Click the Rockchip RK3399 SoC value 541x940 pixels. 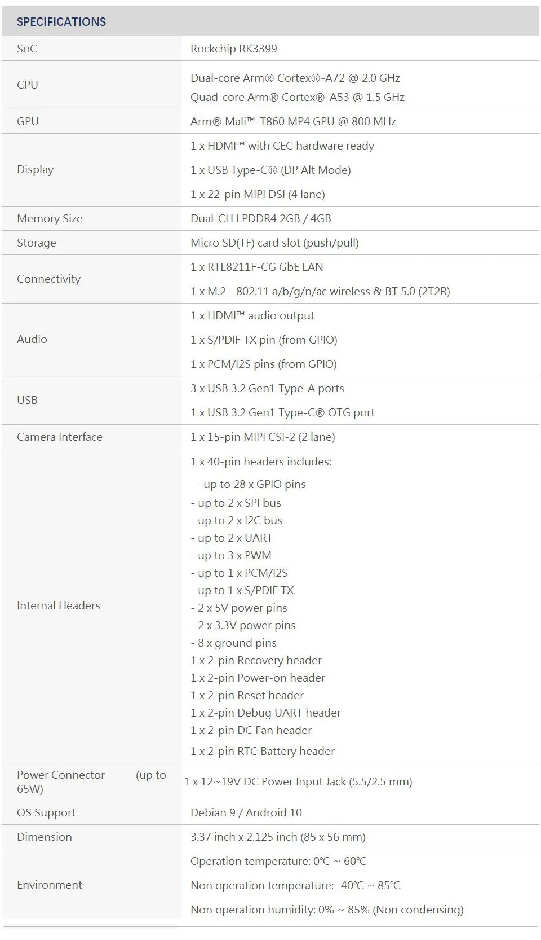[x=234, y=49]
